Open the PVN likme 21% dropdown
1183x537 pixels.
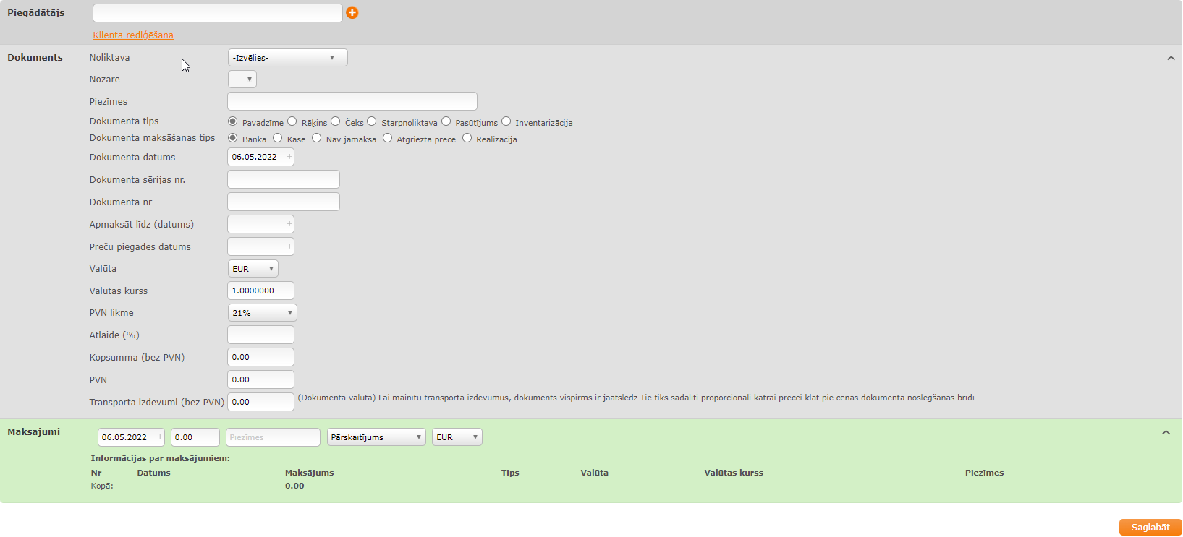(262, 313)
